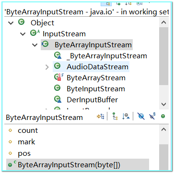
Task: Select DerInputBuffer subclass
Action: coord(92,100)
